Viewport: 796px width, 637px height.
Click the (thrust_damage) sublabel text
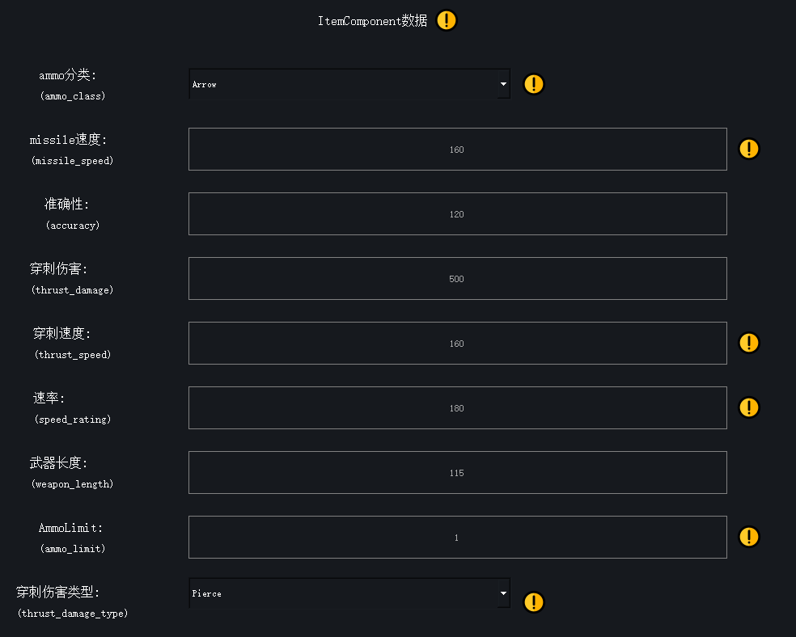click(72, 290)
